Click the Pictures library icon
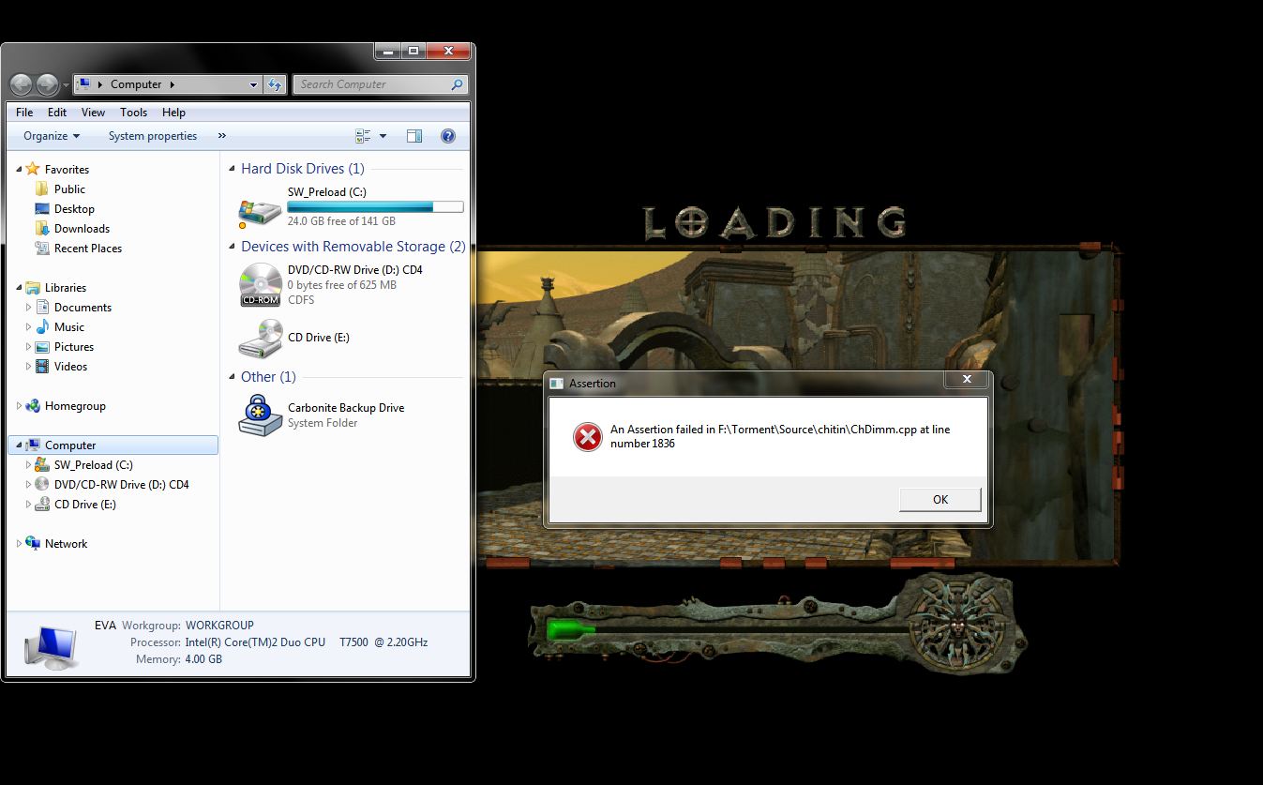 point(42,347)
